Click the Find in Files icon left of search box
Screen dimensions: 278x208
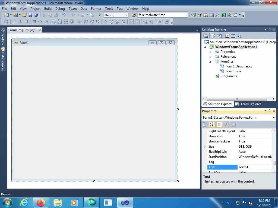point(134,15)
